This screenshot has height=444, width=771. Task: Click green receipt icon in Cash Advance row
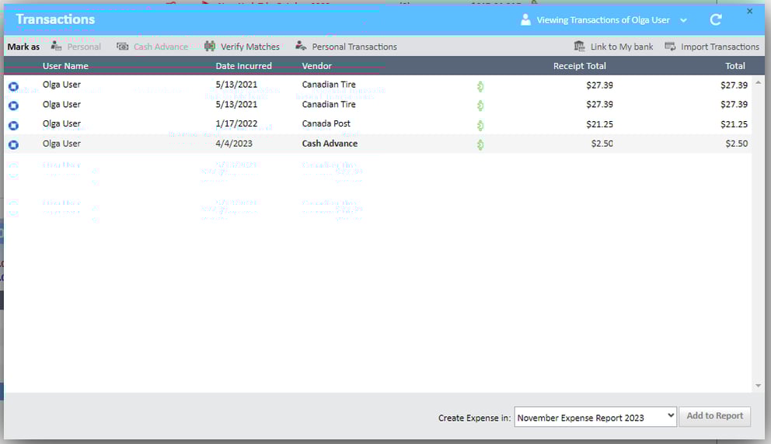480,144
